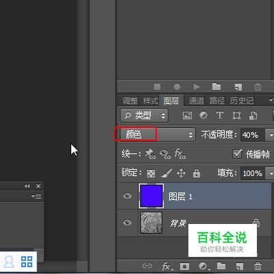Image resolution: width=274 pixels, height=274 pixels.
Task: Lock layer position
Action: (x=181, y=173)
